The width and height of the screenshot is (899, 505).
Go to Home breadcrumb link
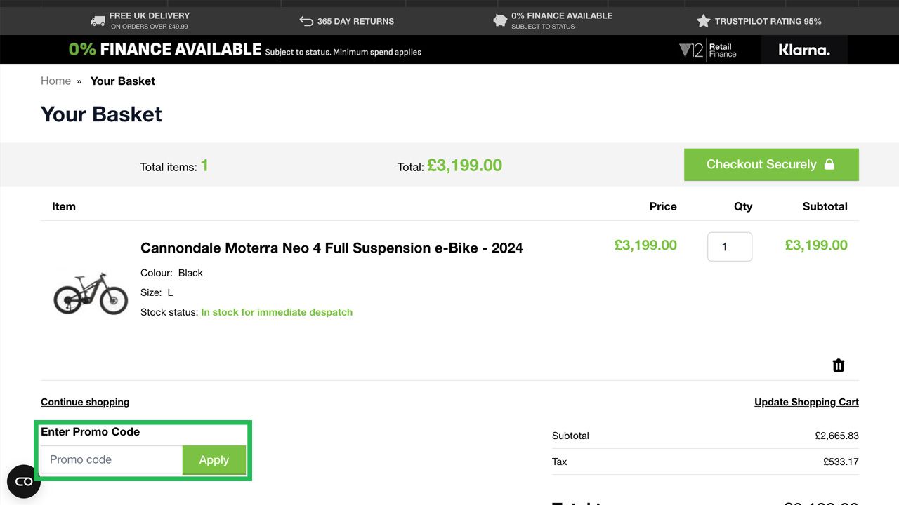55,81
